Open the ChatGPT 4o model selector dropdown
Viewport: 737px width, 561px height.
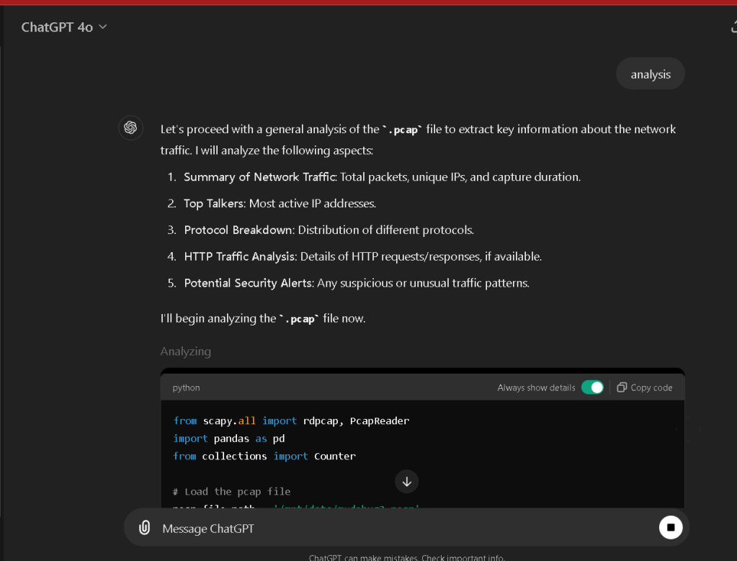tap(64, 27)
